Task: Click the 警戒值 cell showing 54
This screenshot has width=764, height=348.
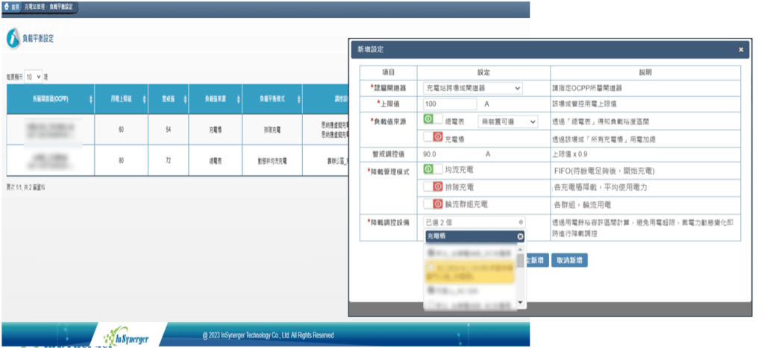Action: click(x=168, y=130)
